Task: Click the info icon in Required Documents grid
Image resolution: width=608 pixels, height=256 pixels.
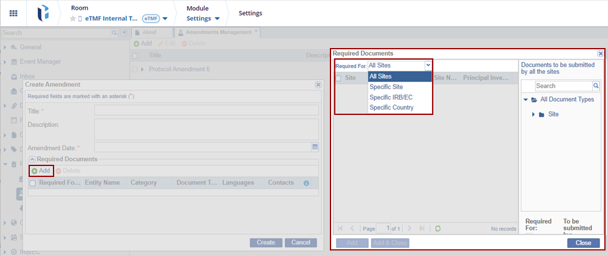Action: pyautogui.click(x=306, y=183)
